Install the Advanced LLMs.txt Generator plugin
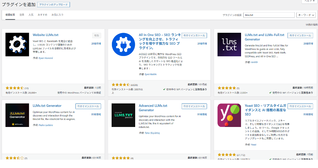 [x=194, y=106]
